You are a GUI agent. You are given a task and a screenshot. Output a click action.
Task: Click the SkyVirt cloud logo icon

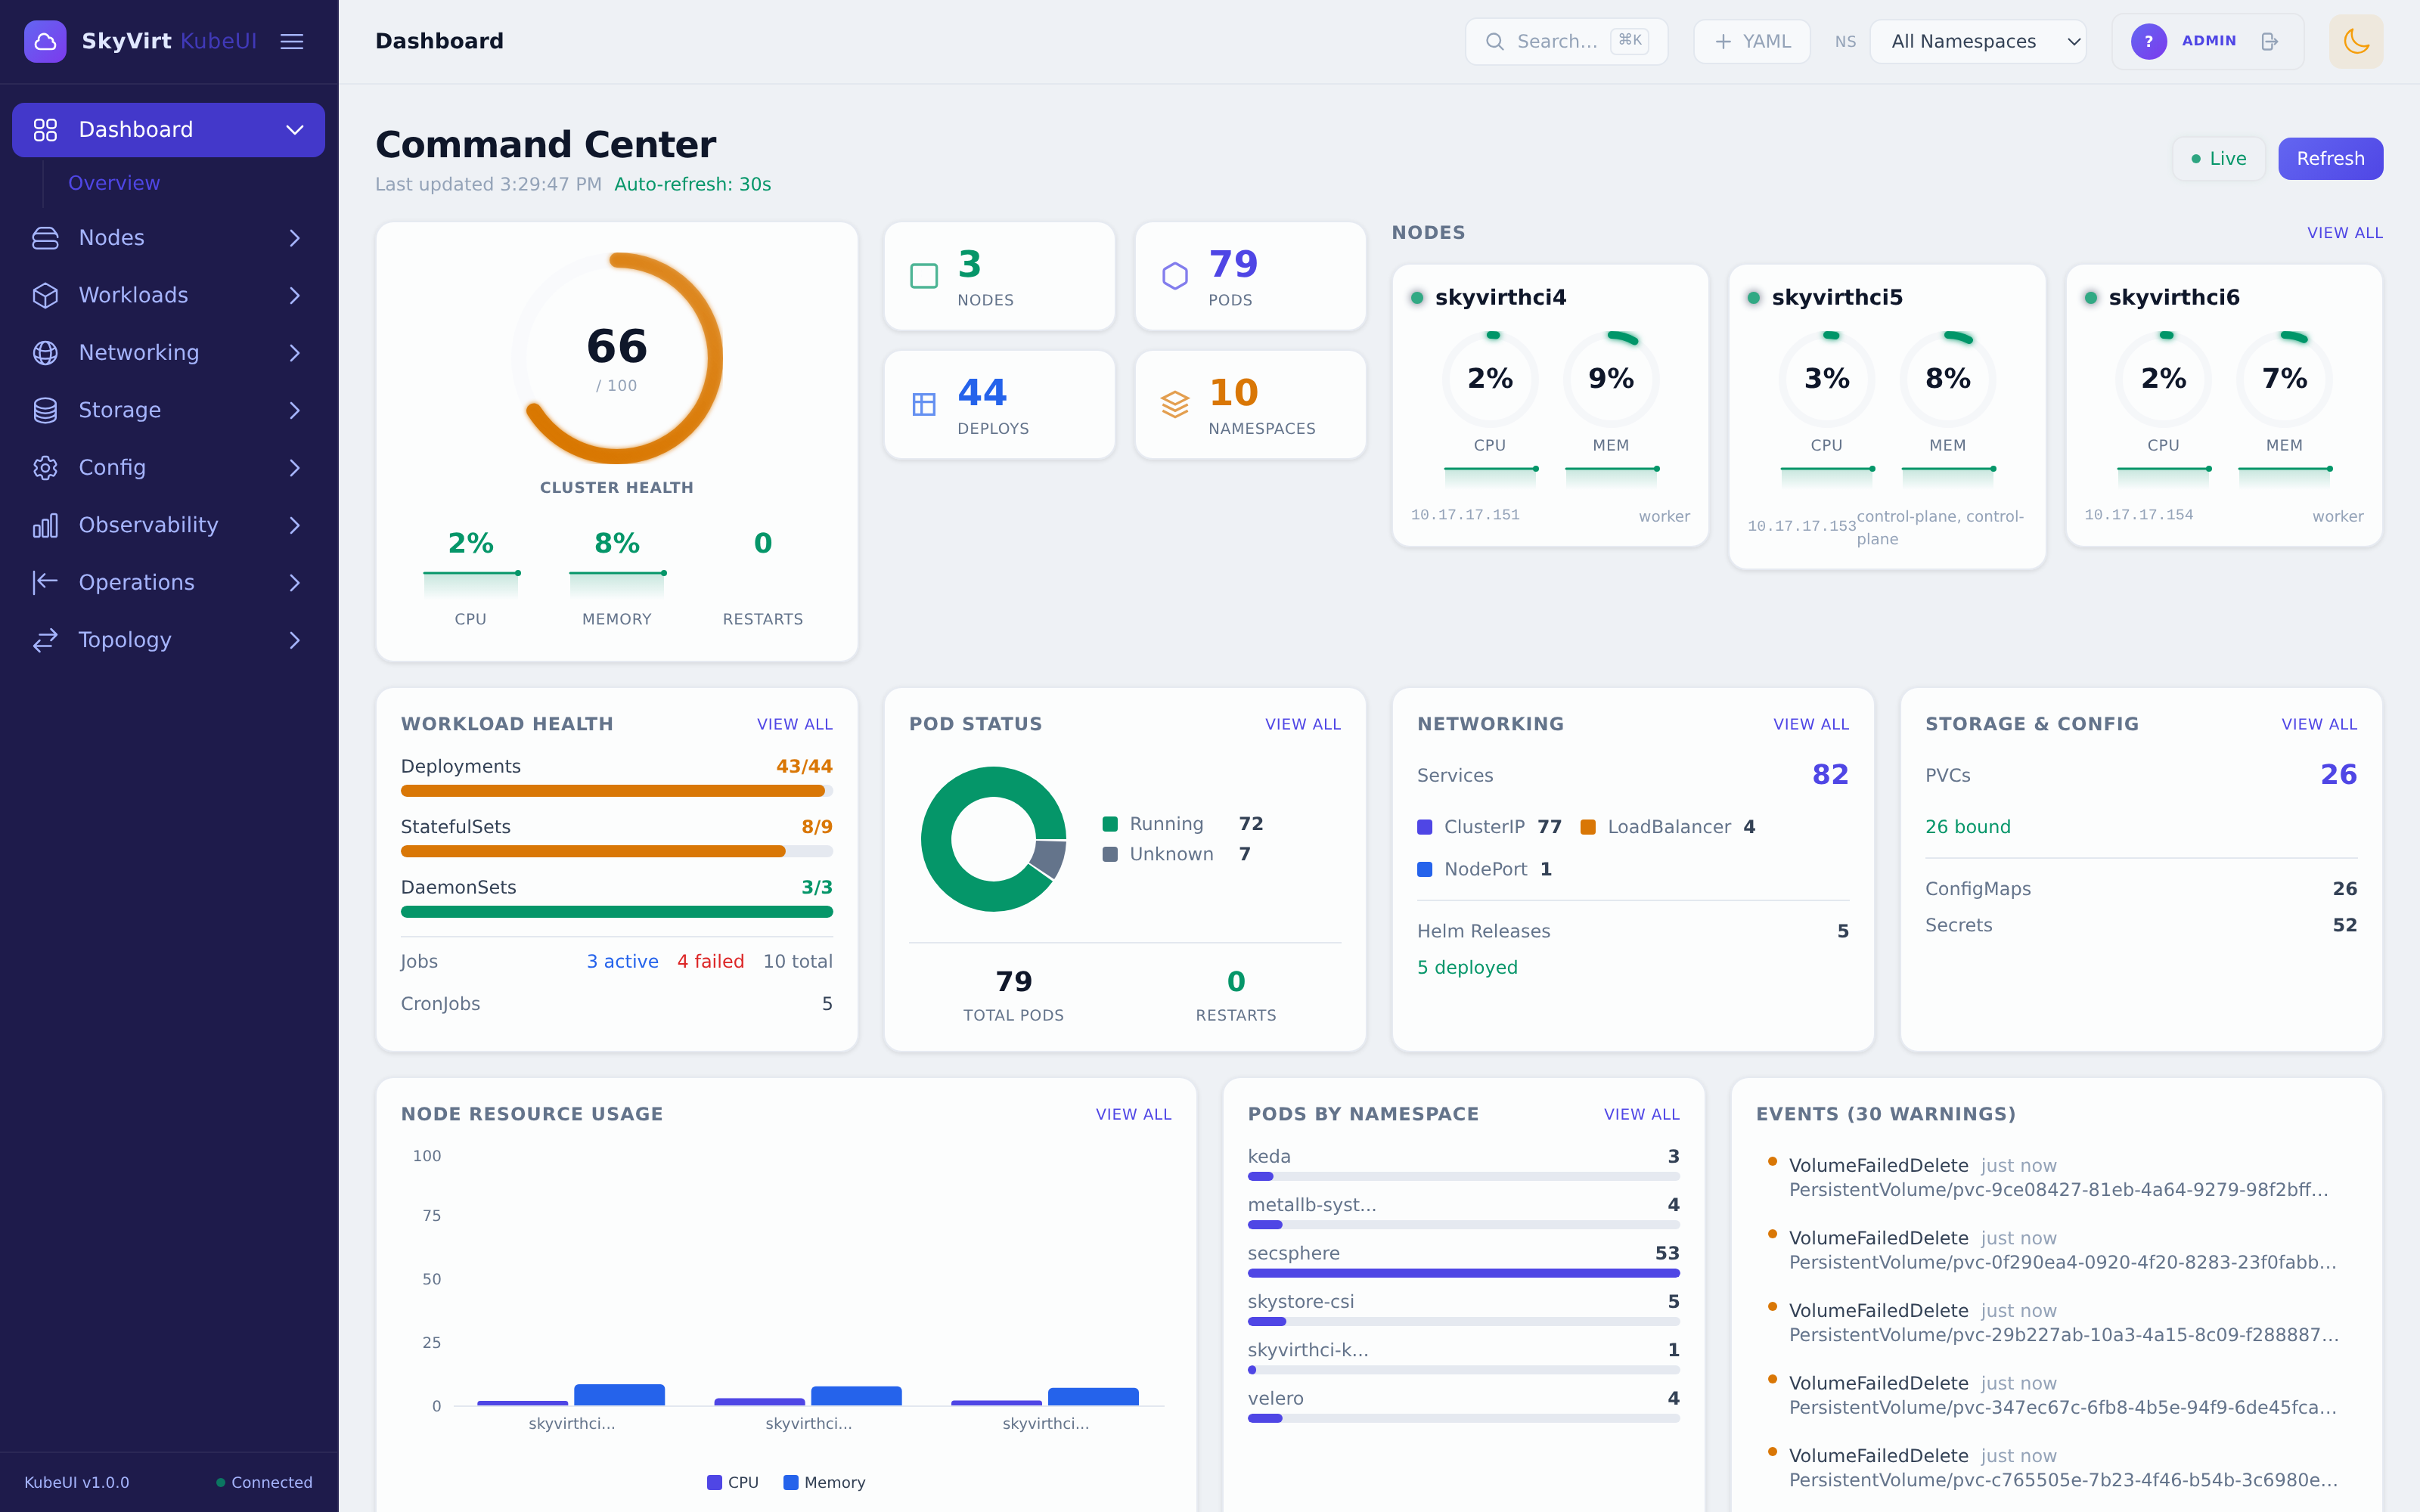pos(45,41)
